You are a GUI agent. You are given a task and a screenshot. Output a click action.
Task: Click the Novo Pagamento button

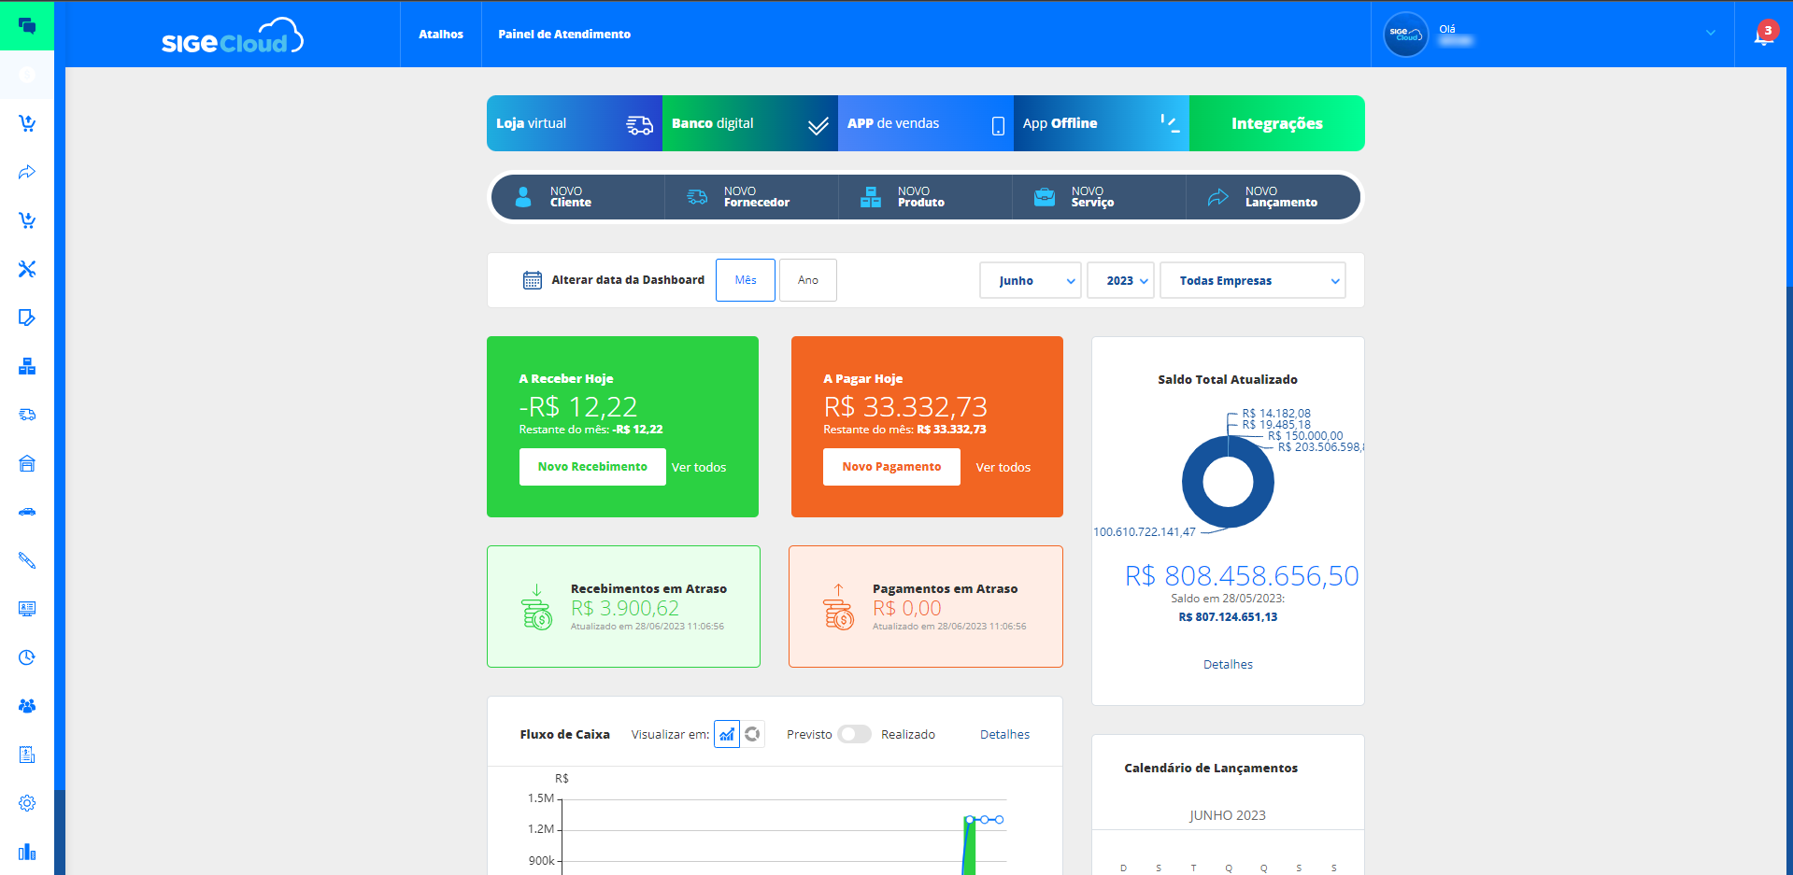[x=890, y=466]
